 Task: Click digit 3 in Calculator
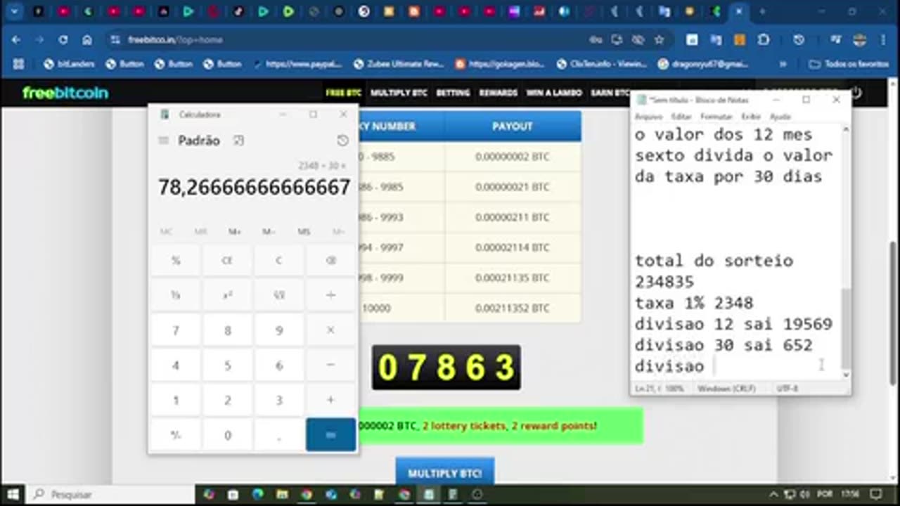(279, 401)
